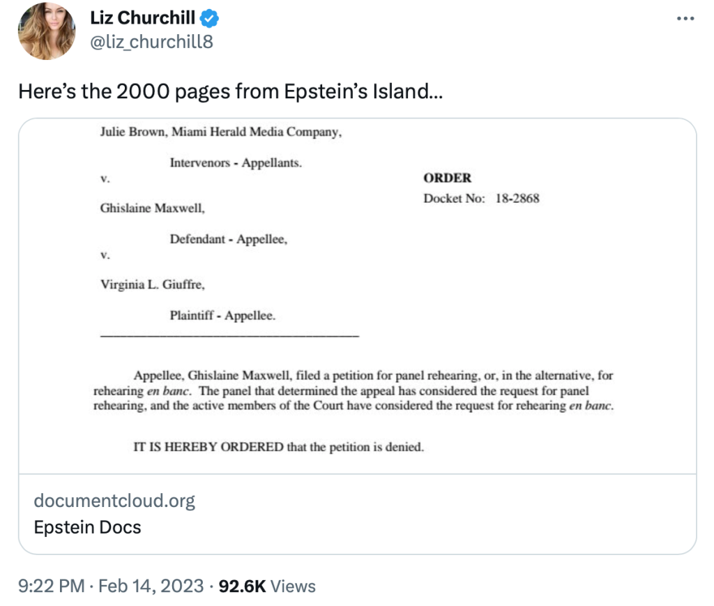The height and width of the screenshot is (606, 714).
Task: Click the IT IS HEREBY ORDERED line
Action: (x=278, y=447)
